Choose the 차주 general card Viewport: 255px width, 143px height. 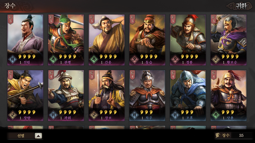(x=147, y=96)
